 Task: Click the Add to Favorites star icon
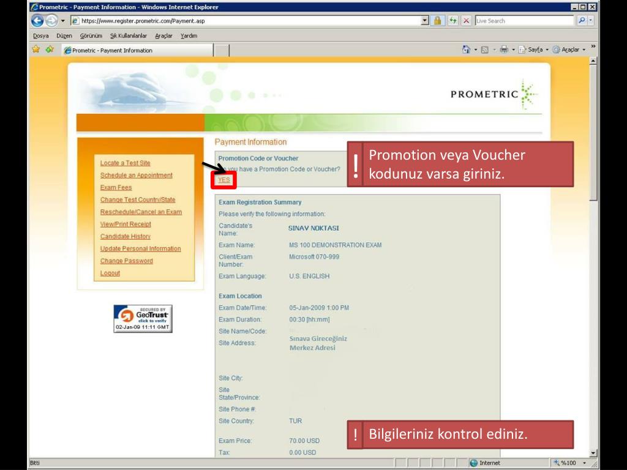click(50, 49)
